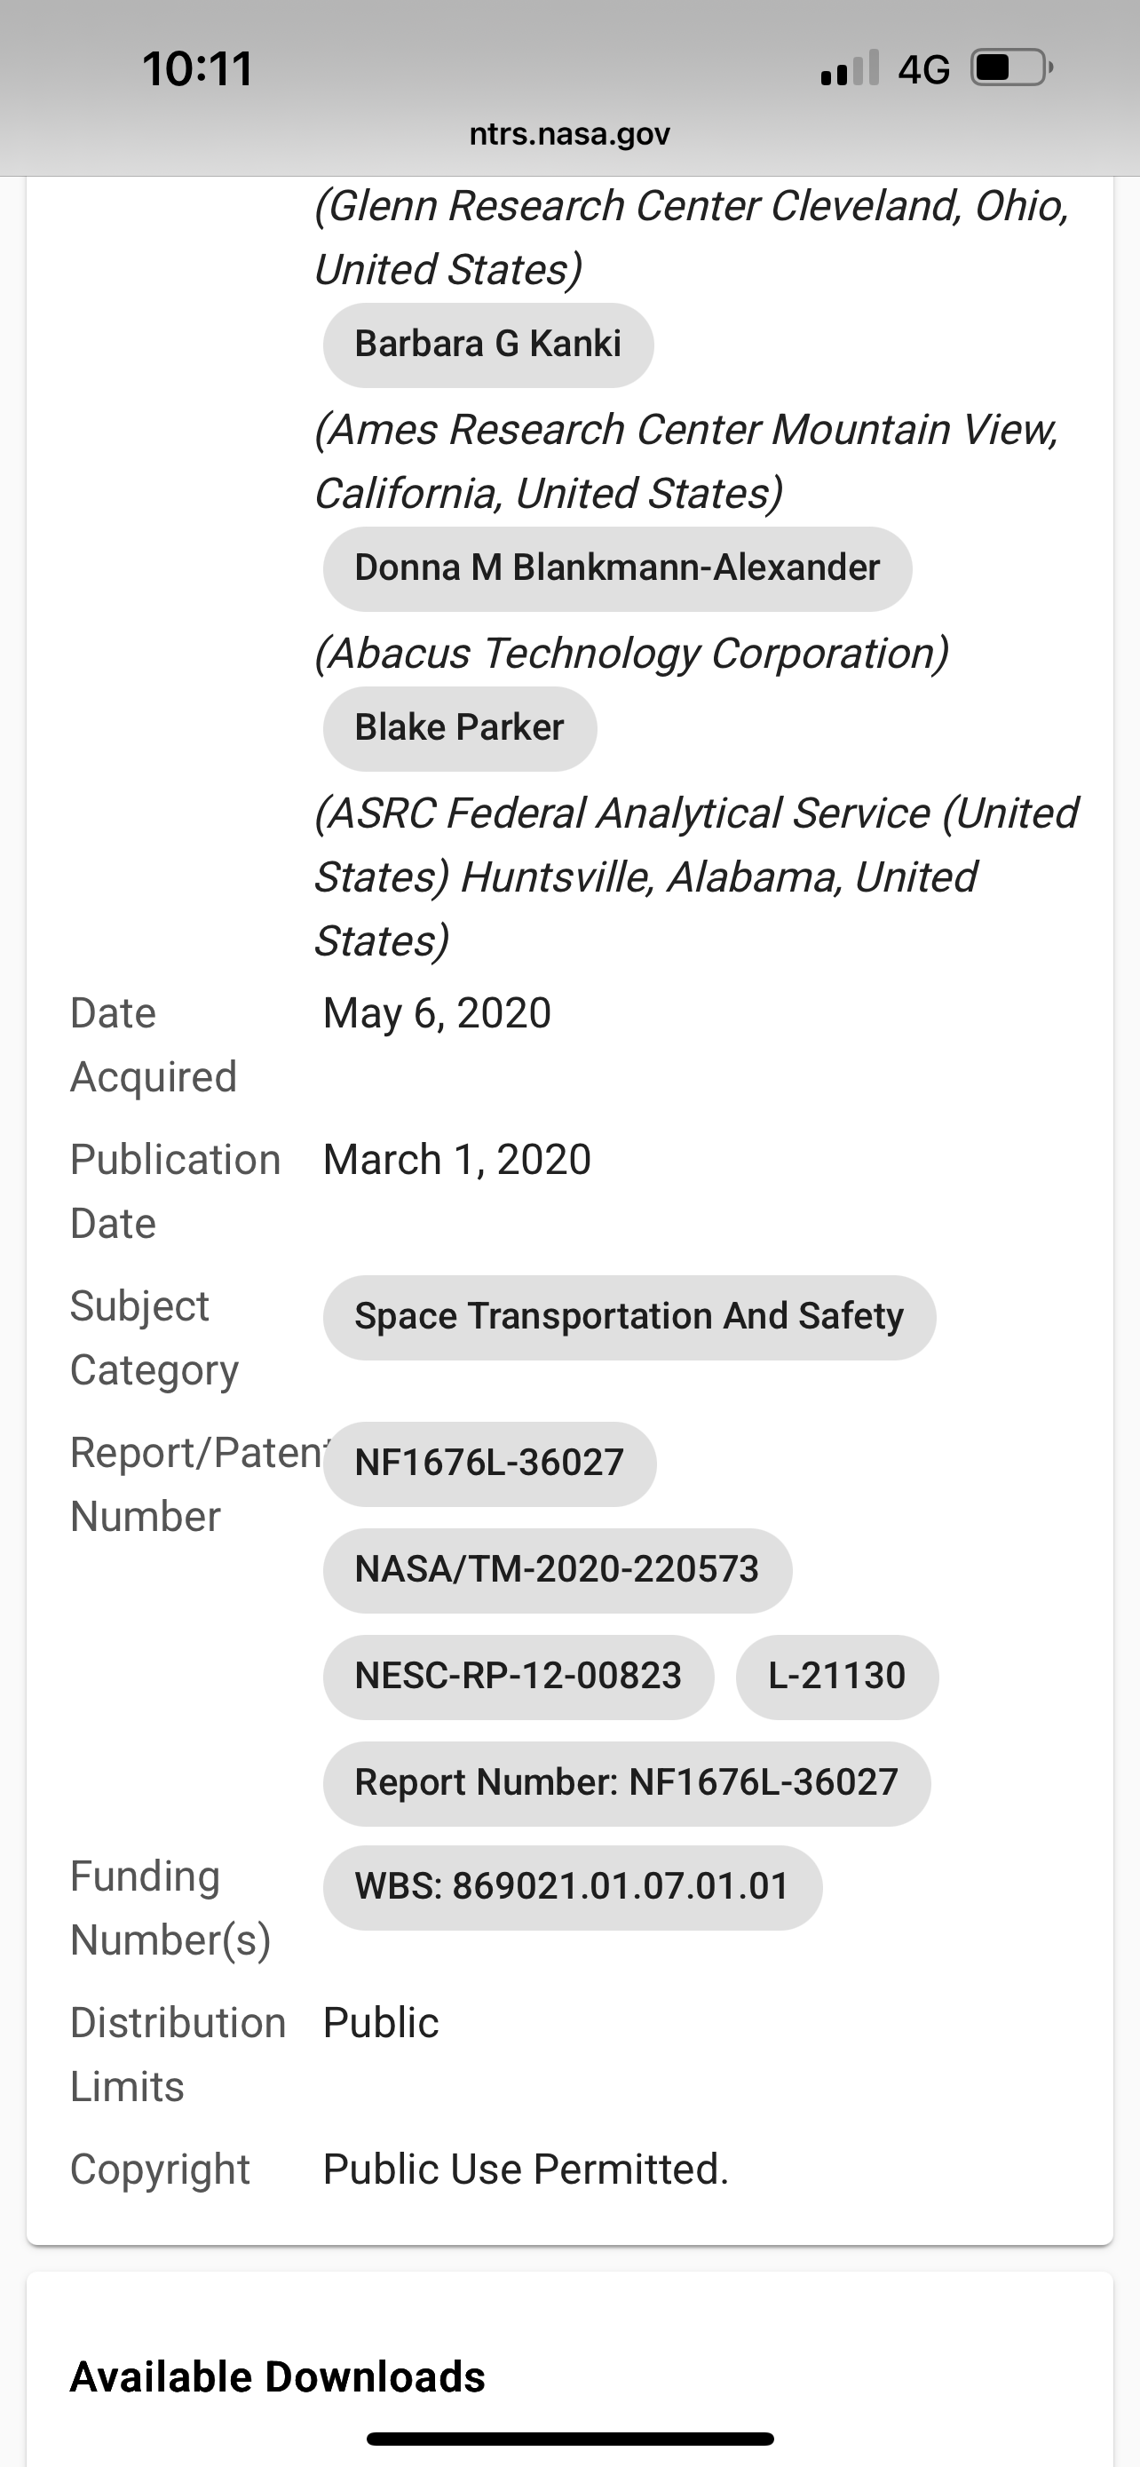Open the Blake Parker author chip

[459, 728]
